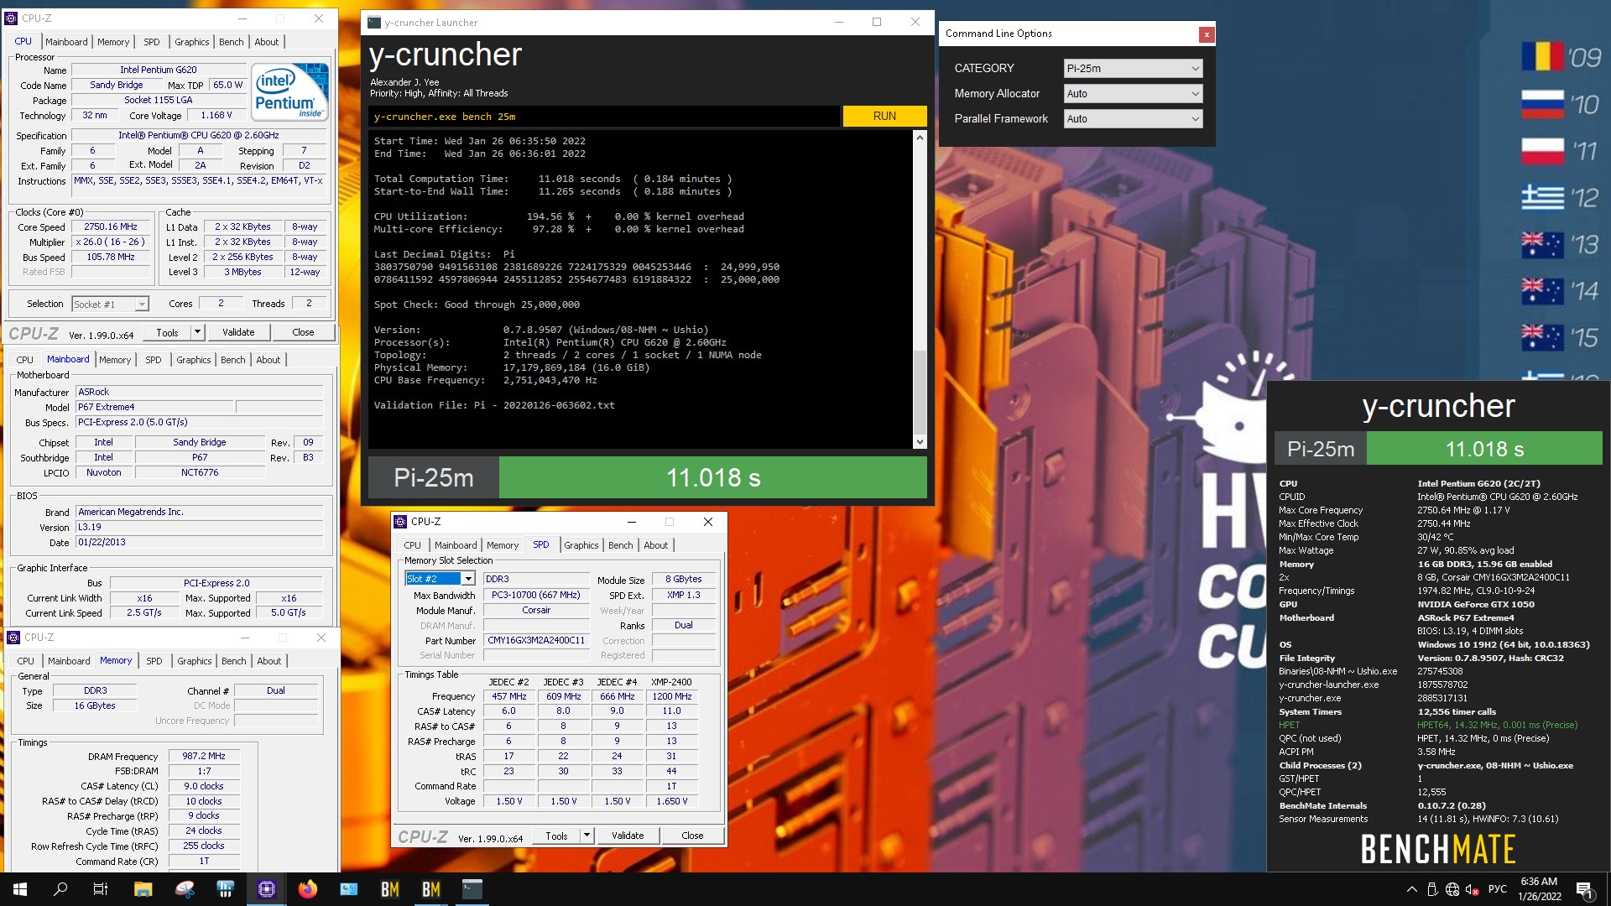
Task: Open the CATEGORY Pi-25m dropdown
Action: [1133, 69]
